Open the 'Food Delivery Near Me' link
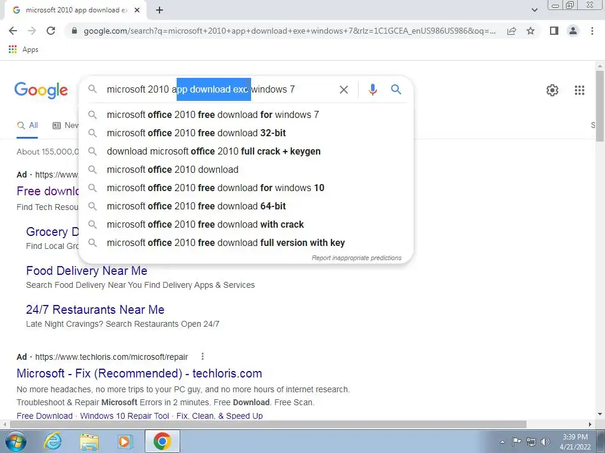Viewport: 605px width, 453px height. (x=87, y=271)
